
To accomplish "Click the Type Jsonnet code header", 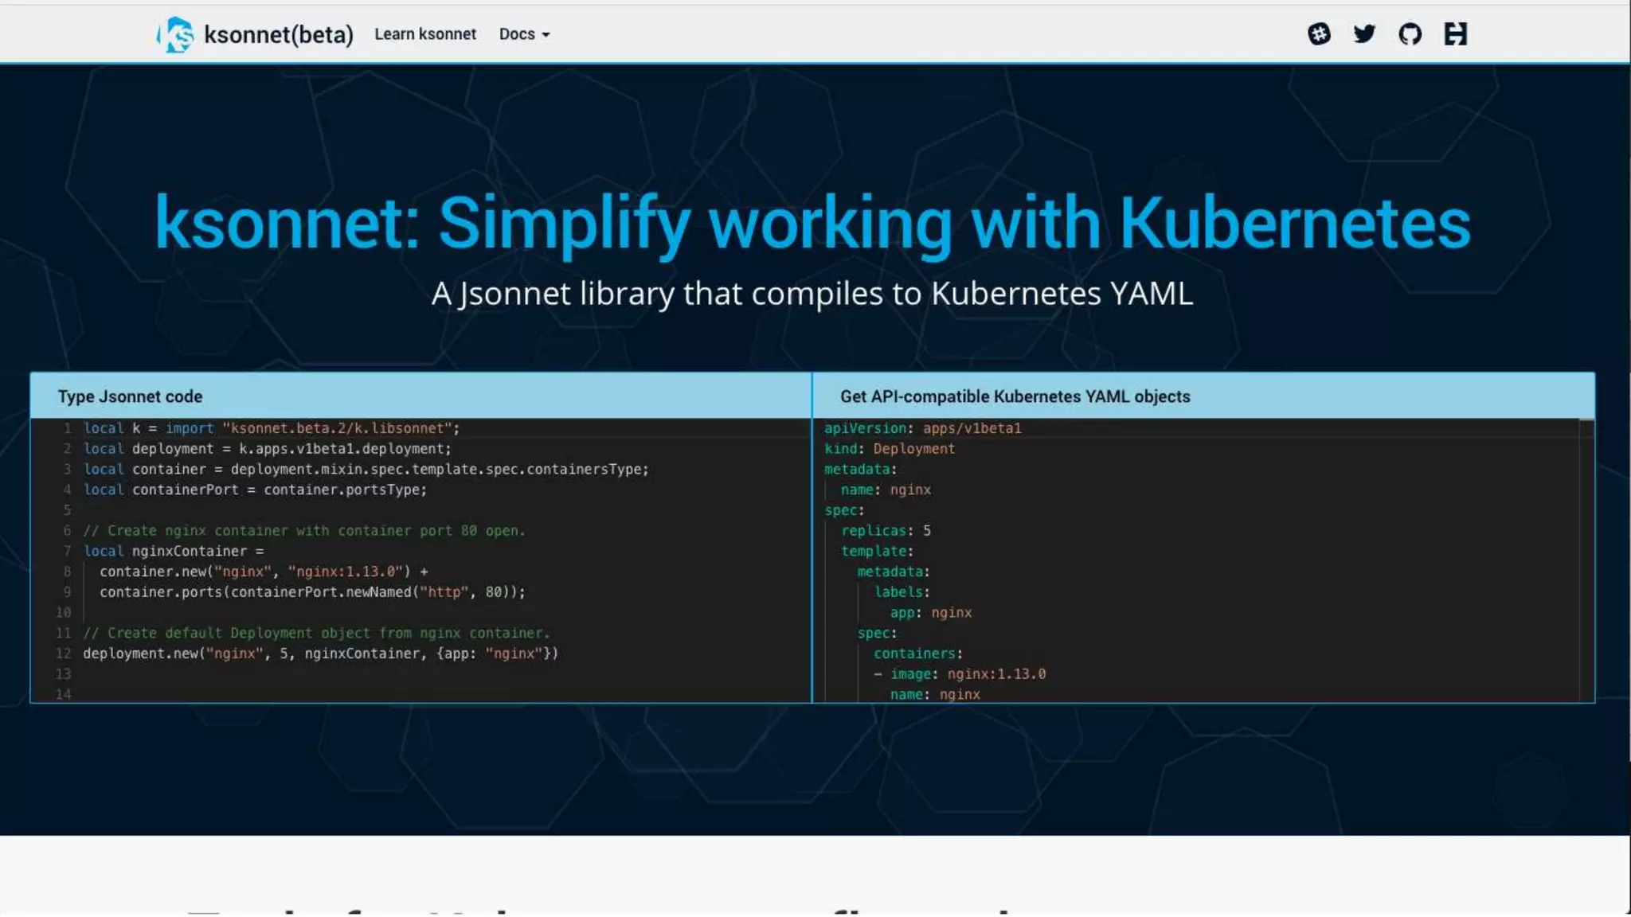I will point(130,396).
